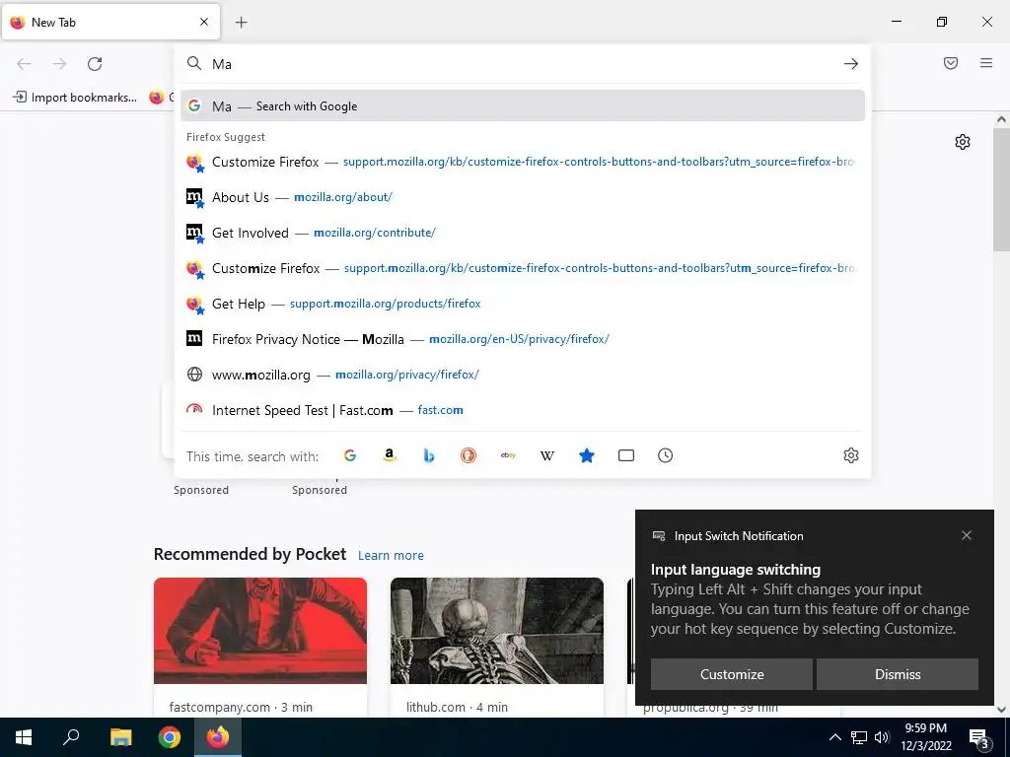The height and width of the screenshot is (757, 1010).
Task: Click 'fastcompany.com · 3 min' caption
Action: coord(241,707)
